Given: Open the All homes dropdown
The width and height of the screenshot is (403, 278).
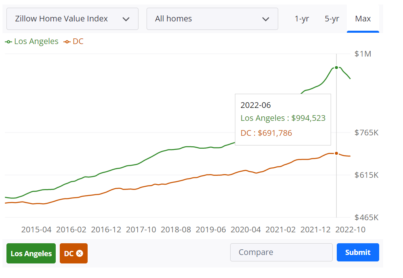Looking at the screenshot, I should coord(212,19).
